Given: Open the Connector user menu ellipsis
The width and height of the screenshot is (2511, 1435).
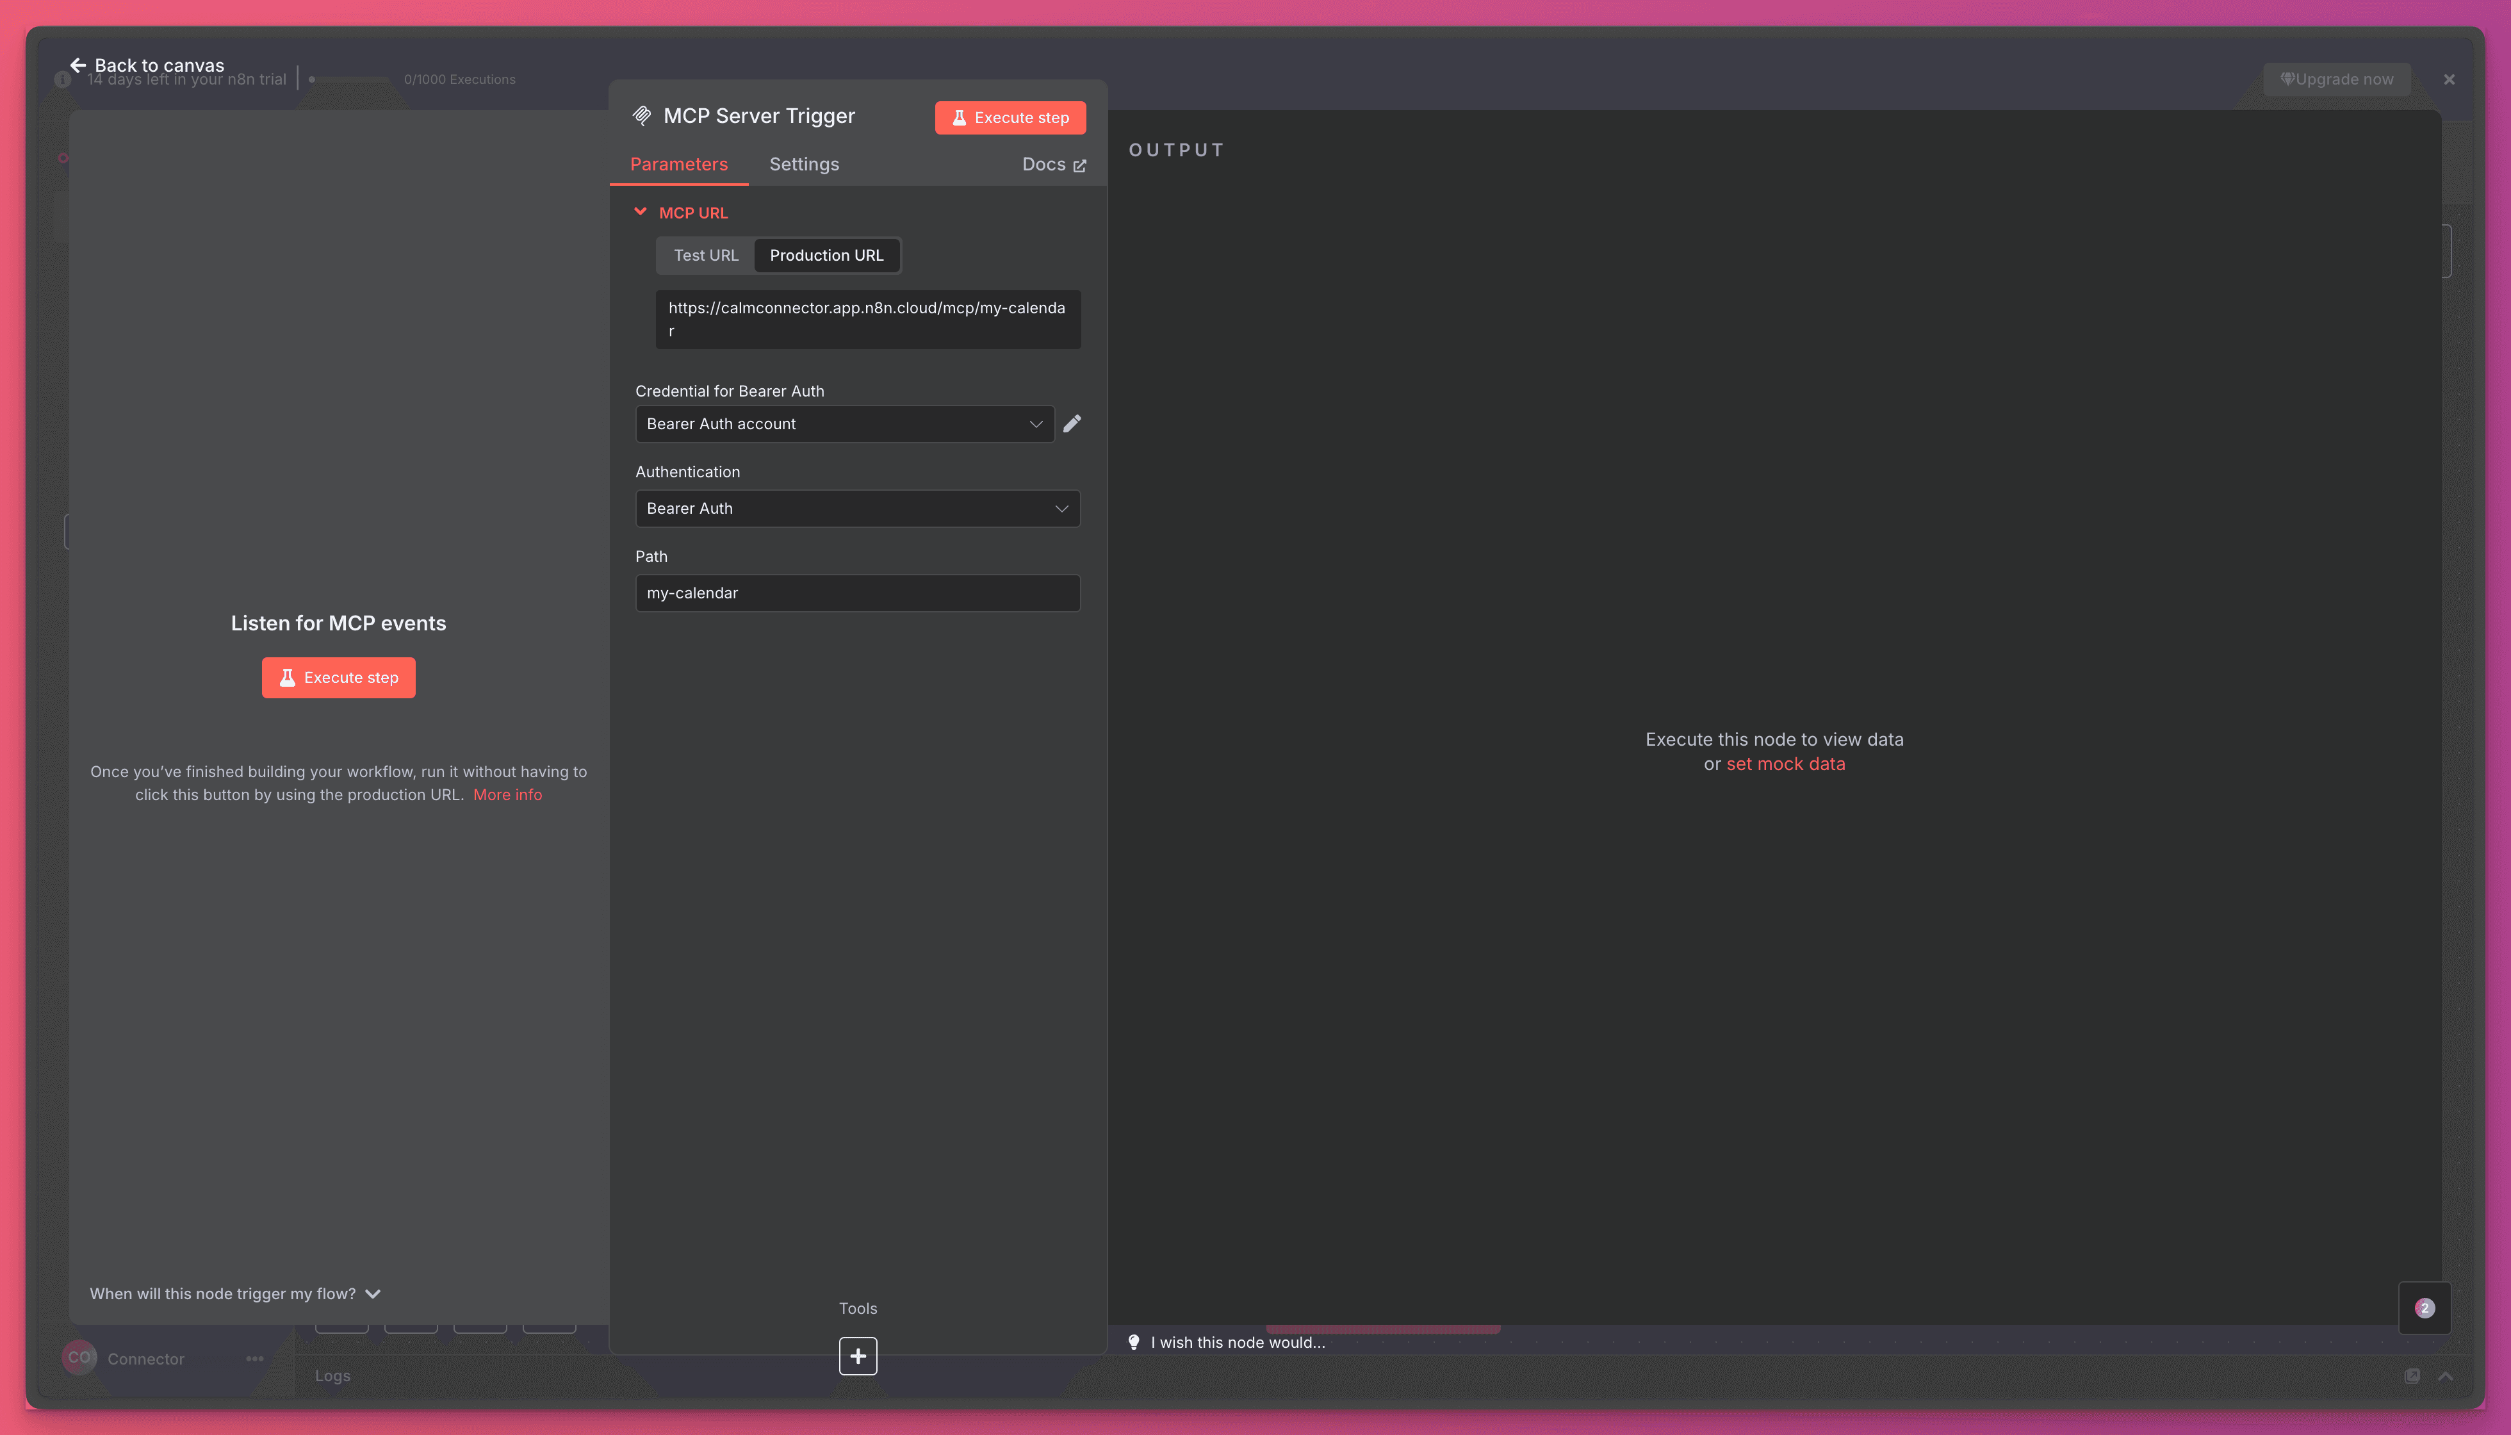Looking at the screenshot, I should (x=254, y=1359).
